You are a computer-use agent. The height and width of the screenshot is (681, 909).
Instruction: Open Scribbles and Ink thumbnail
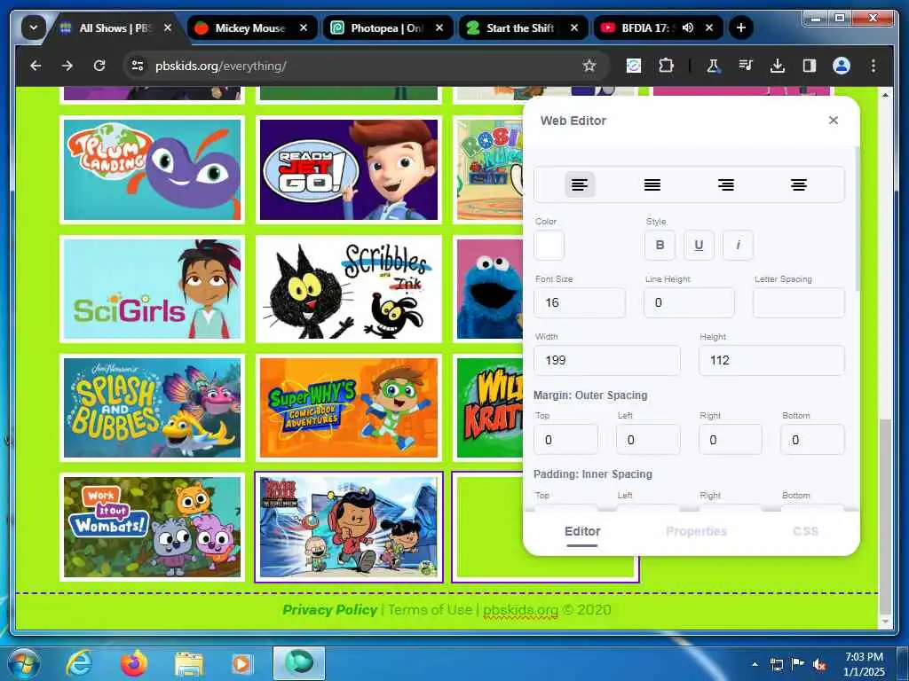348,288
